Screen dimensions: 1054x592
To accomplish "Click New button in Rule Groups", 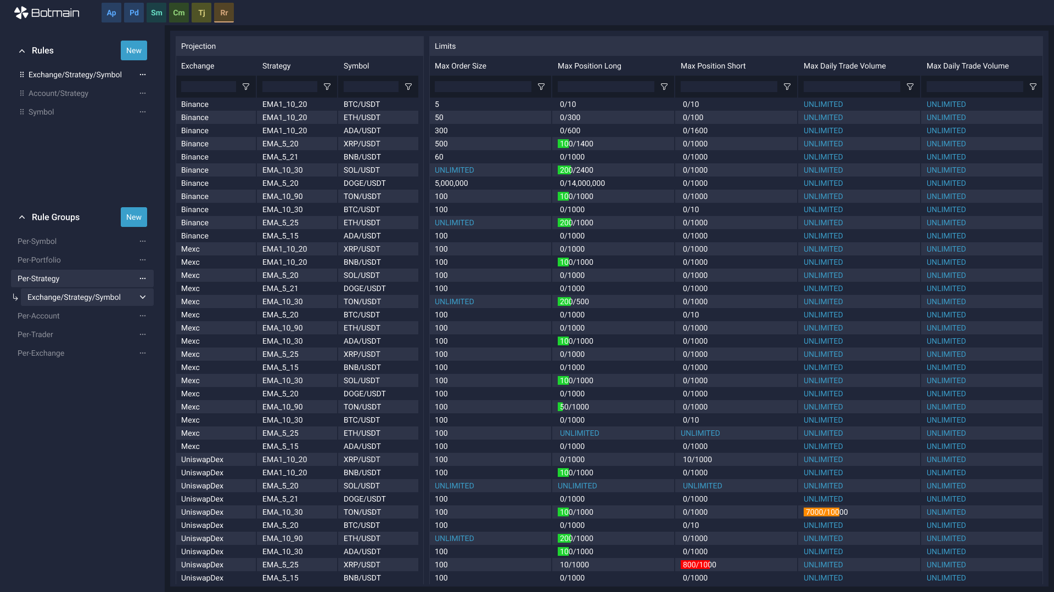I will click(134, 217).
